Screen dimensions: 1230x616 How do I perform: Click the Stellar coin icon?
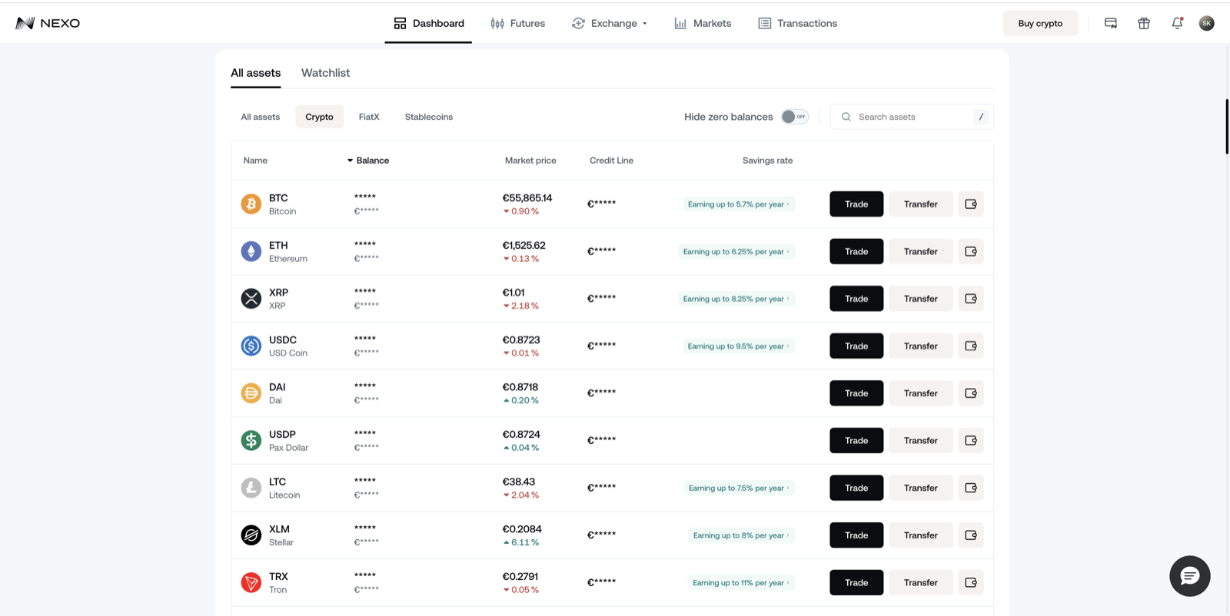[x=251, y=535]
